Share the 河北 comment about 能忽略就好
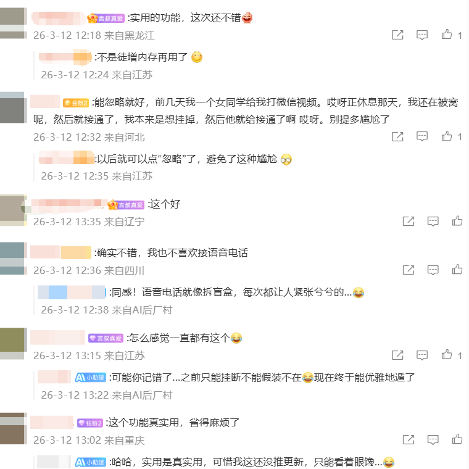This screenshot has height=469, width=469. [397, 137]
